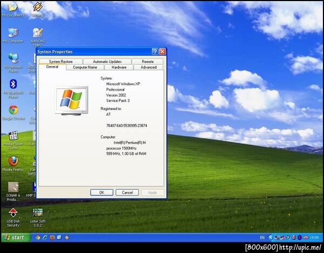Screen dimensions: 324x253
Task: Open My Network Places desktop icon
Action: [13, 63]
